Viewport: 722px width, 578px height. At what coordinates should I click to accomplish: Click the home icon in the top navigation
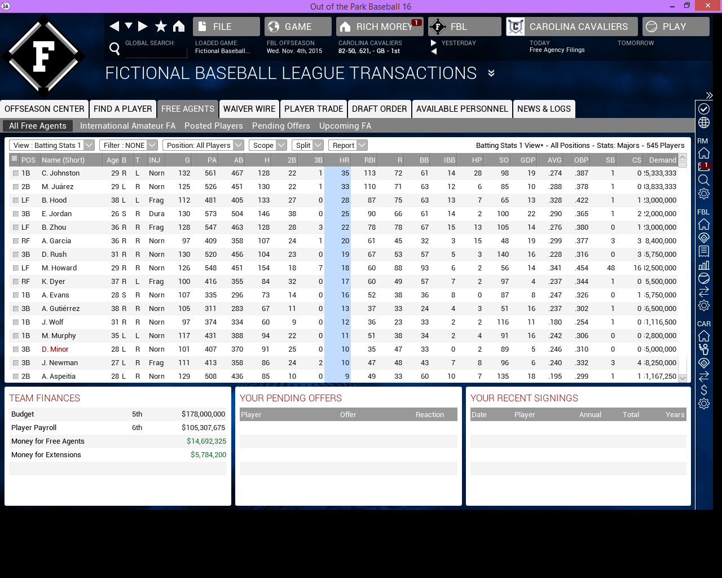tap(179, 27)
